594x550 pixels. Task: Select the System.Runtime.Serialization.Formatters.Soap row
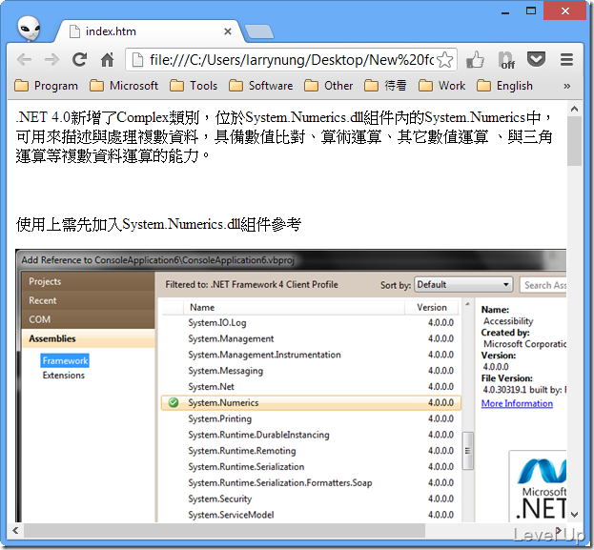point(311,482)
